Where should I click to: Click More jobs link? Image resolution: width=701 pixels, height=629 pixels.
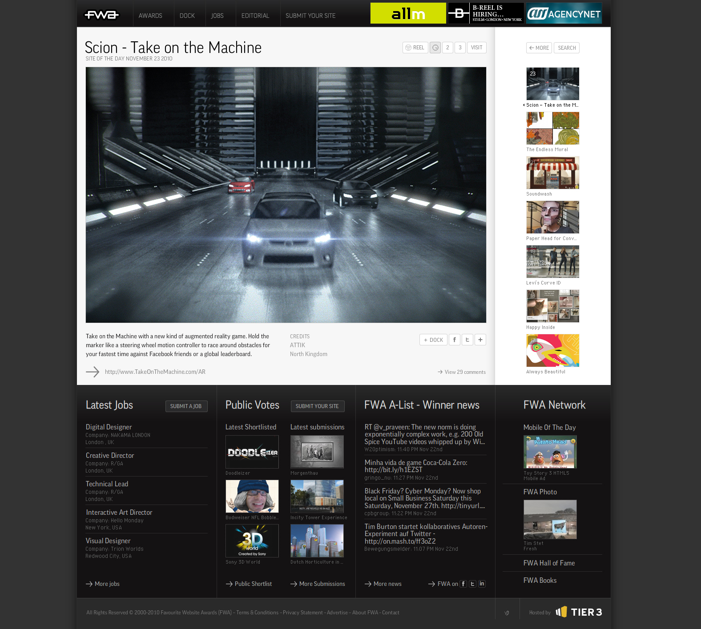[103, 584]
